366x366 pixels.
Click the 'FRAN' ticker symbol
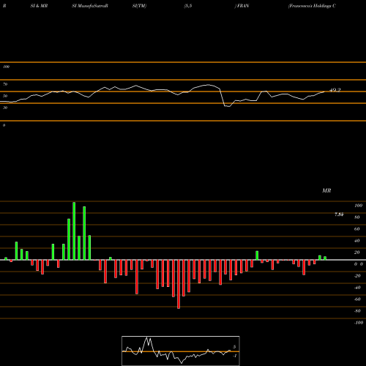point(243,6)
